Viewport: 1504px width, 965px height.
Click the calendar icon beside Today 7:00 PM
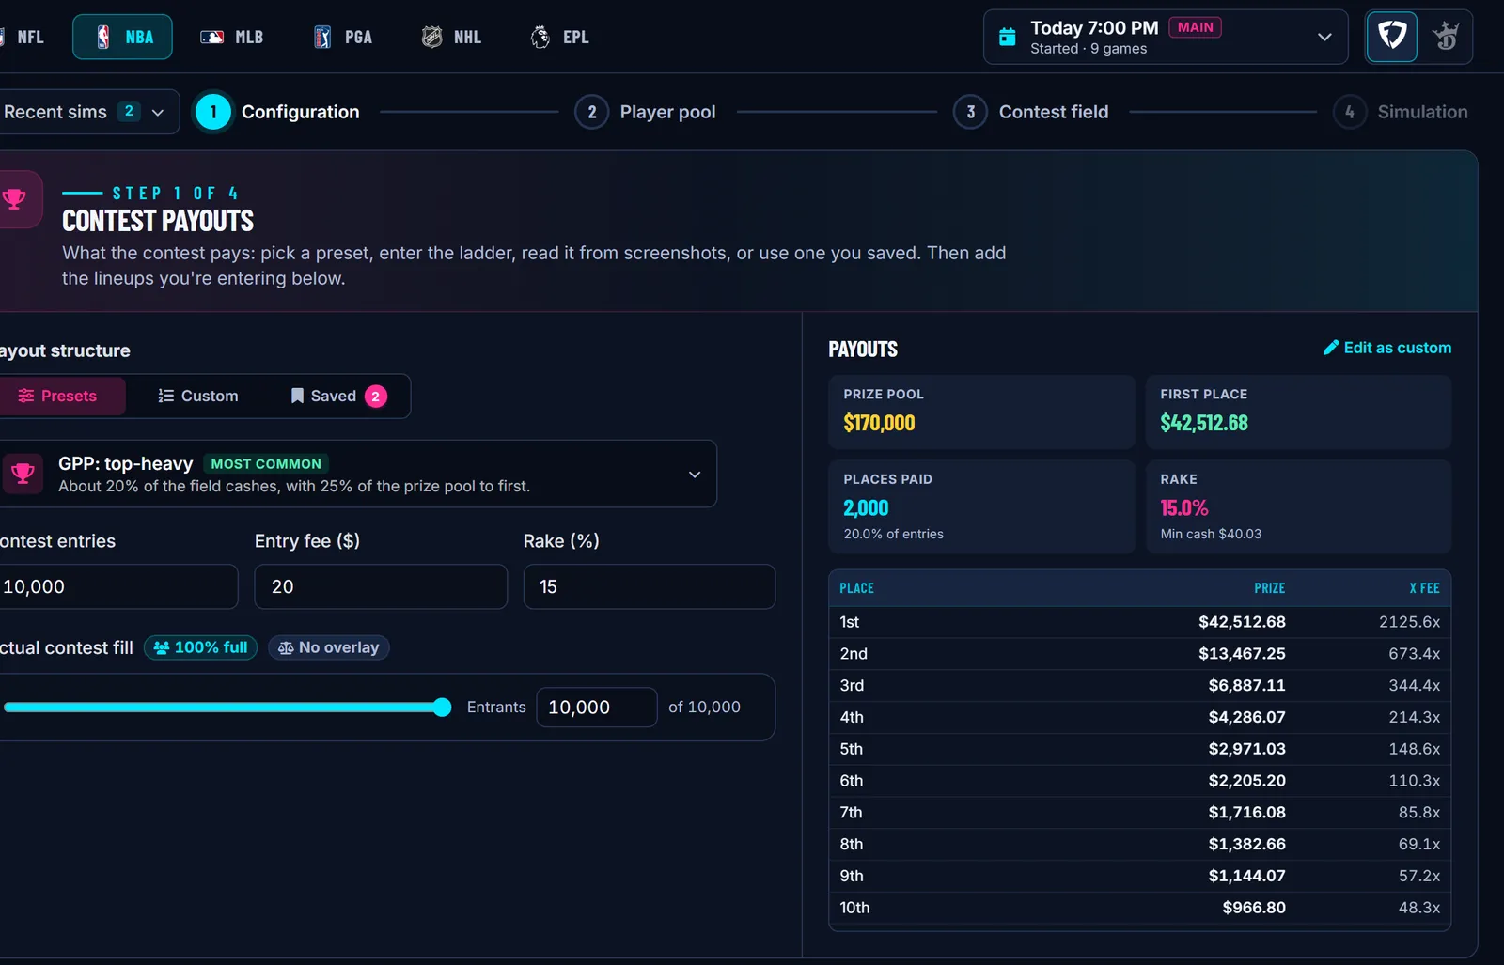tap(1007, 37)
